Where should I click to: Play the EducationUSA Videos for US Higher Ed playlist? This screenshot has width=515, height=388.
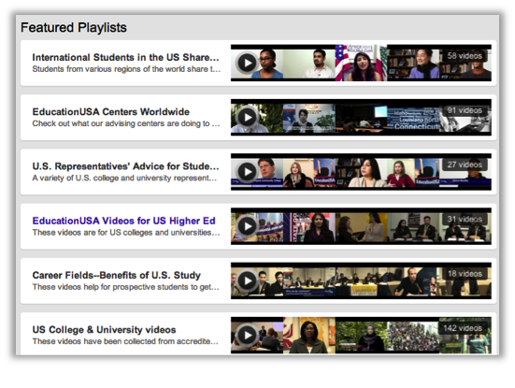coord(247,226)
